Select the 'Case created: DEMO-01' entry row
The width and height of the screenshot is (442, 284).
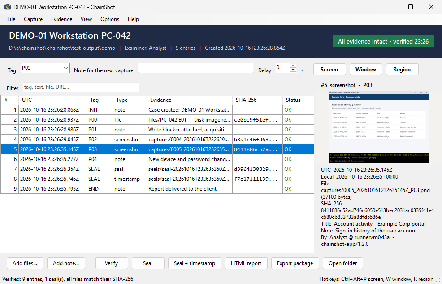point(157,110)
